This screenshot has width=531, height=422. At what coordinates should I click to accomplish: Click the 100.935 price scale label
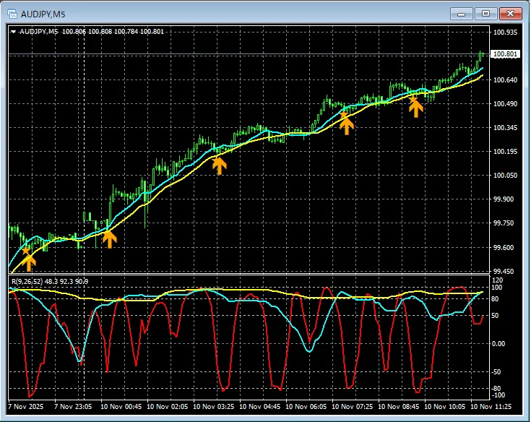(x=505, y=33)
